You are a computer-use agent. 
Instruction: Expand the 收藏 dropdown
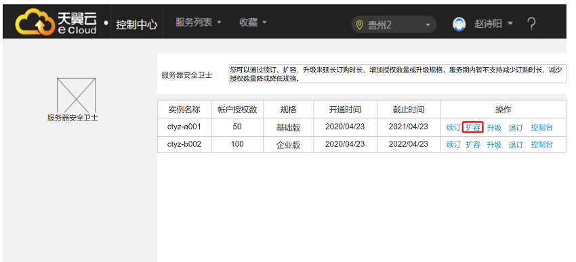click(x=253, y=22)
